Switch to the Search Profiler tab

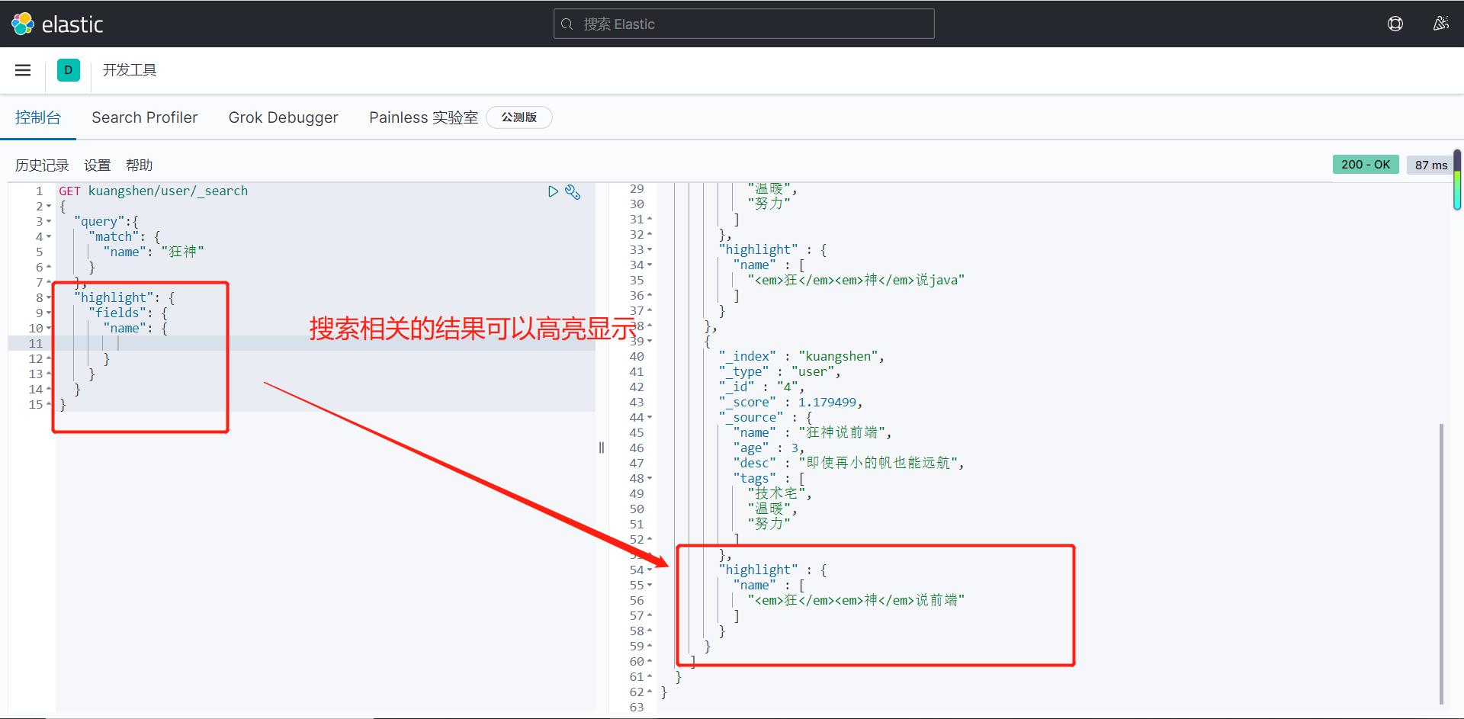tap(145, 117)
